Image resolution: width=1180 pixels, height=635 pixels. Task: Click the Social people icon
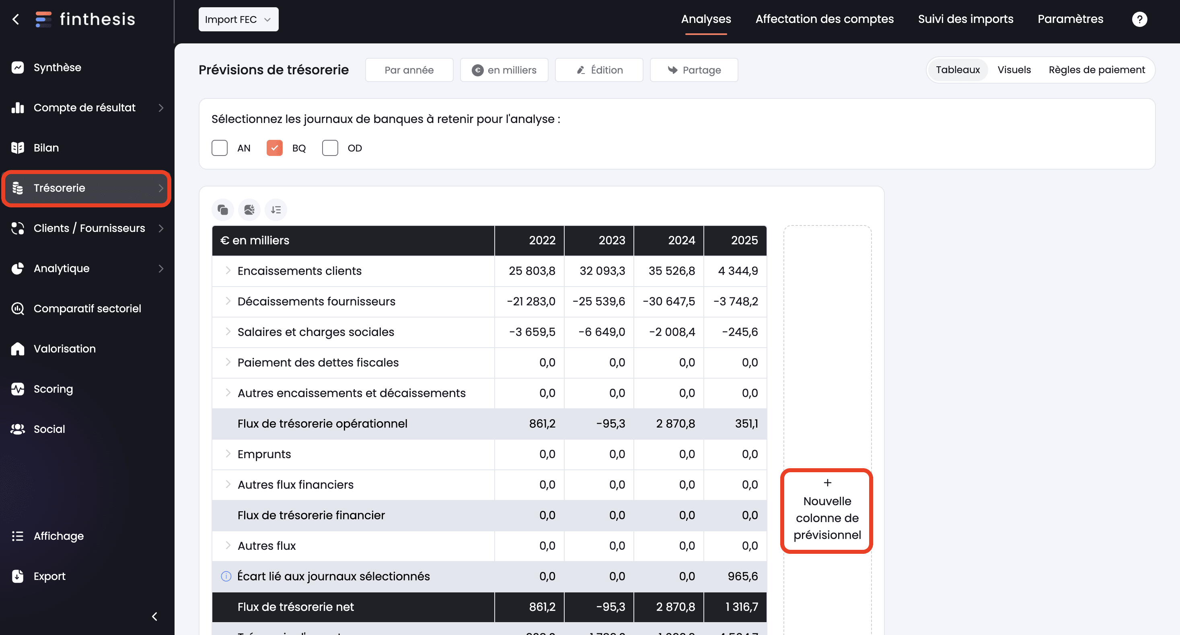(17, 429)
